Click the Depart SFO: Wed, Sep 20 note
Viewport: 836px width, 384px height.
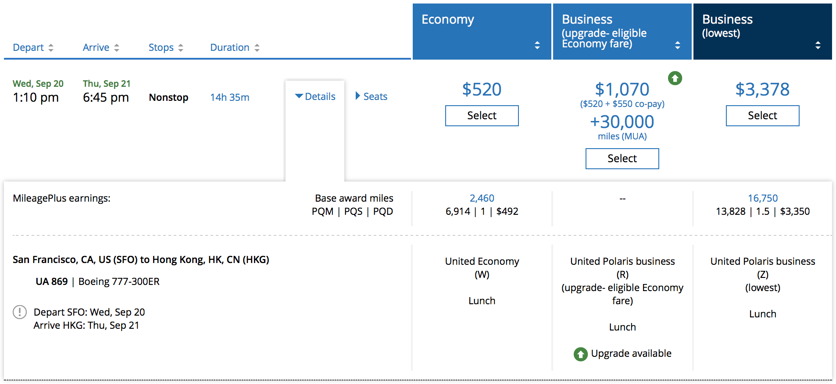89,312
